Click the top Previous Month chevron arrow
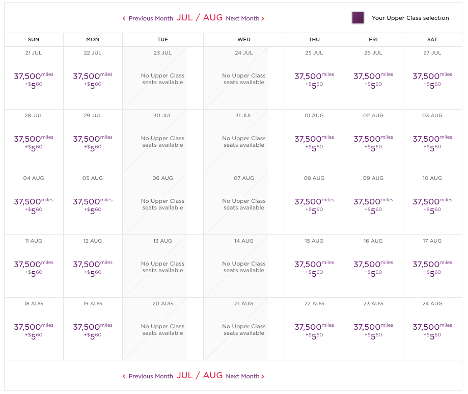This screenshot has height=394, width=468. click(x=124, y=19)
